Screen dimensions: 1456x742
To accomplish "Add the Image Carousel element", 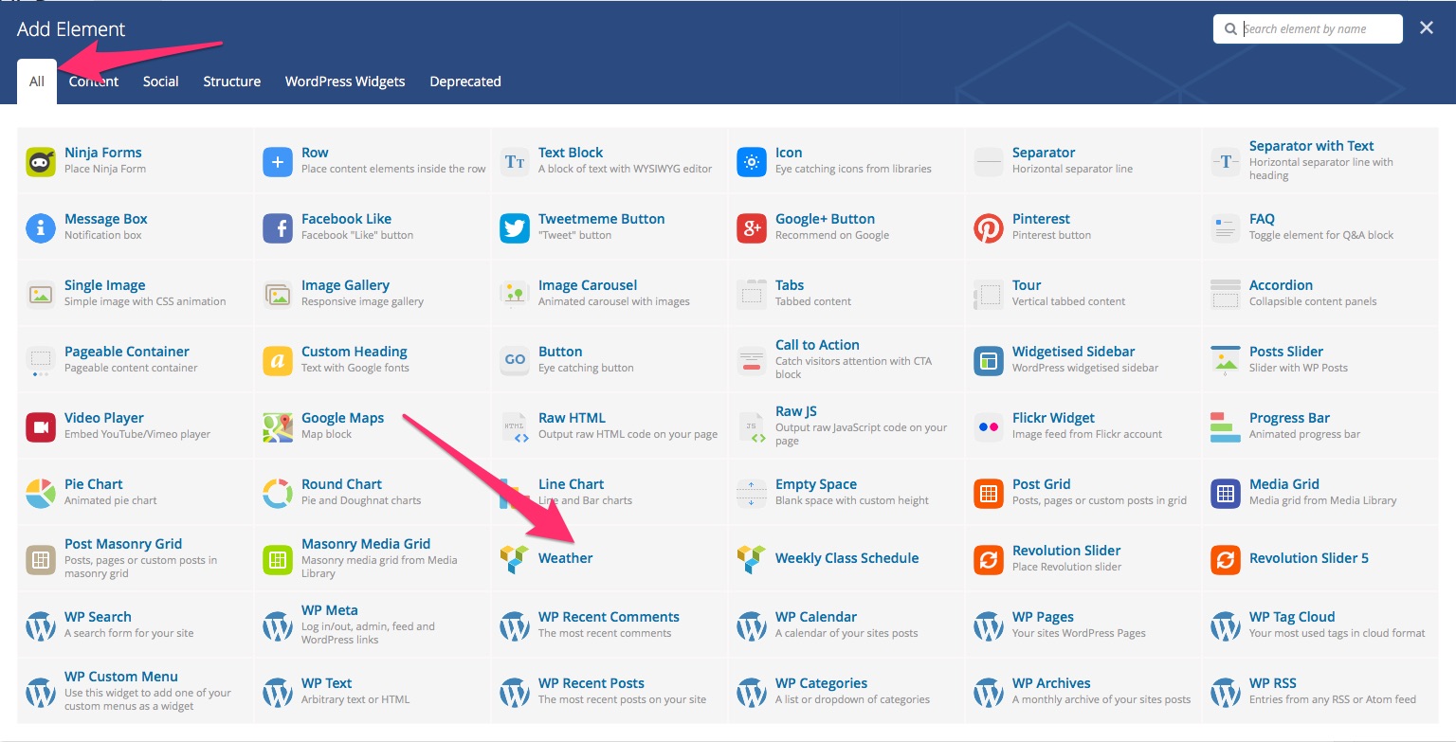I will (610, 293).
